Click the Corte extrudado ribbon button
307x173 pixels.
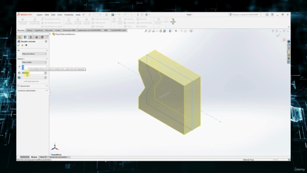click(69, 21)
